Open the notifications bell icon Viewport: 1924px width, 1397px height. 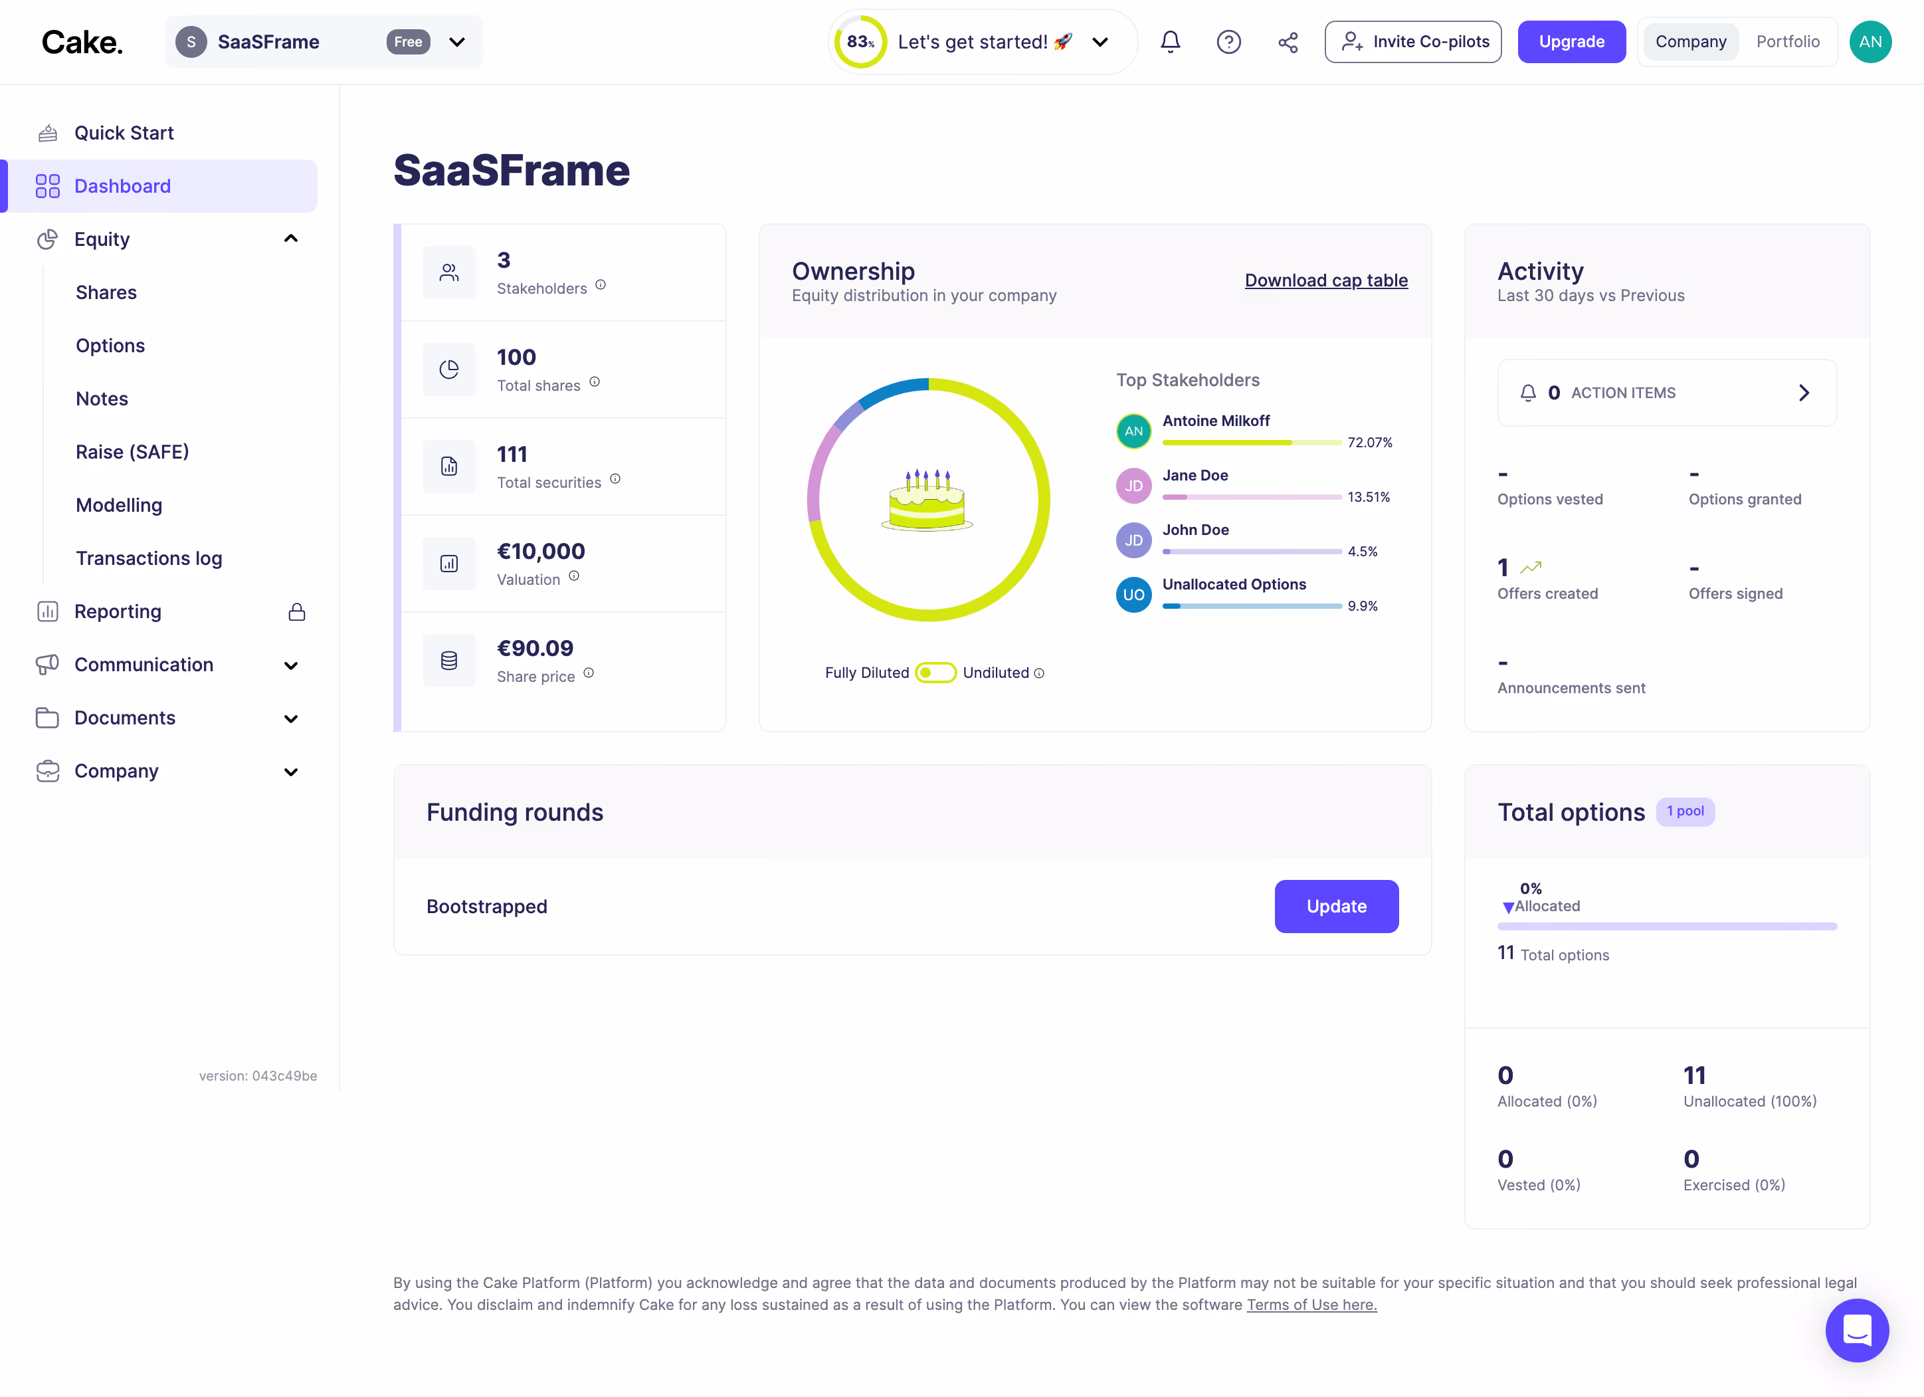point(1171,42)
